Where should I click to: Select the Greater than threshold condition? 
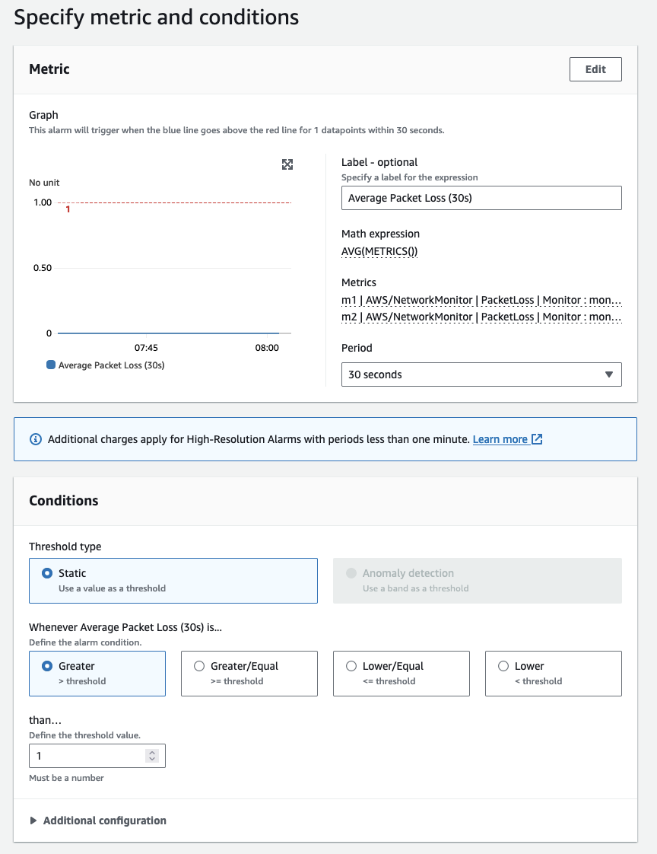coord(48,666)
